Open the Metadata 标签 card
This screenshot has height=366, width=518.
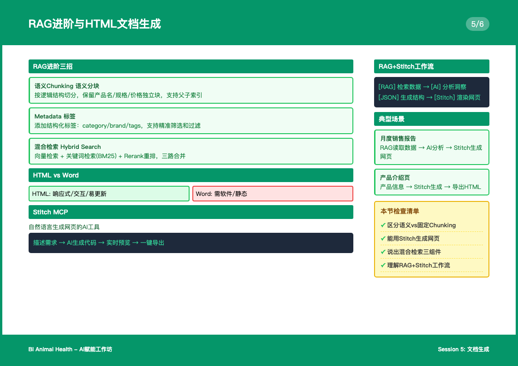pos(191,121)
